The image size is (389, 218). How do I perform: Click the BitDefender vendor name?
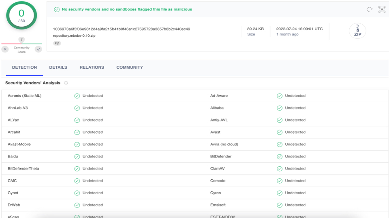pos(221,156)
